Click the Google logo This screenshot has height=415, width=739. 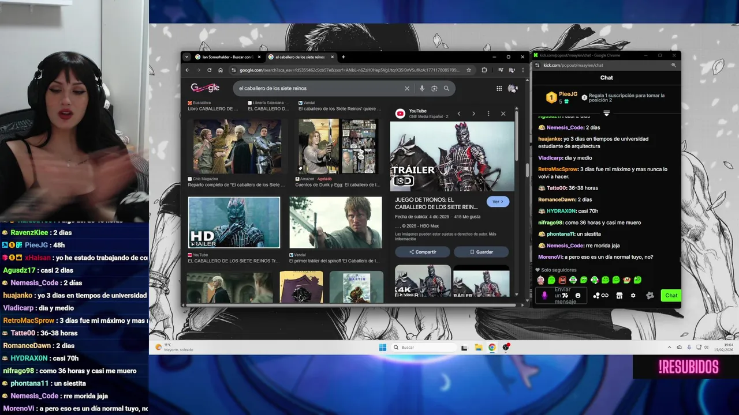coord(205,88)
